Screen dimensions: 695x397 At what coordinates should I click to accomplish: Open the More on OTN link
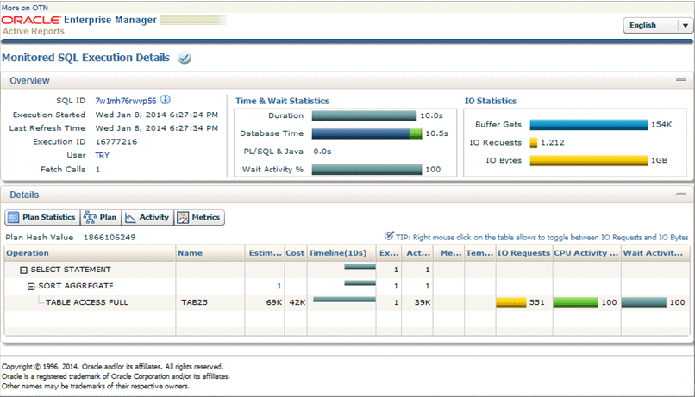[25, 8]
